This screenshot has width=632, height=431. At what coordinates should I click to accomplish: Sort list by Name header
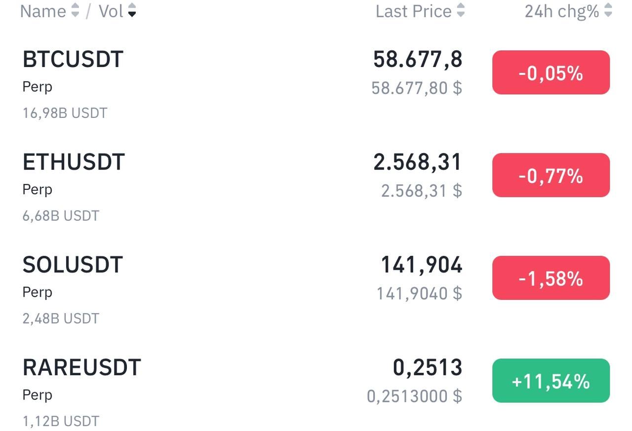43,11
